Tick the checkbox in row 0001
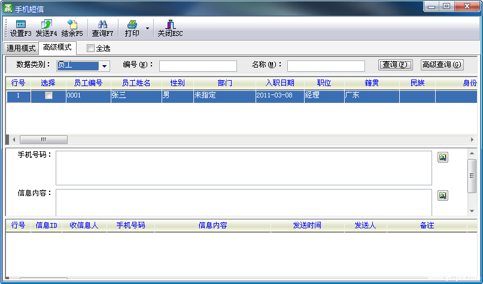 click(48, 96)
